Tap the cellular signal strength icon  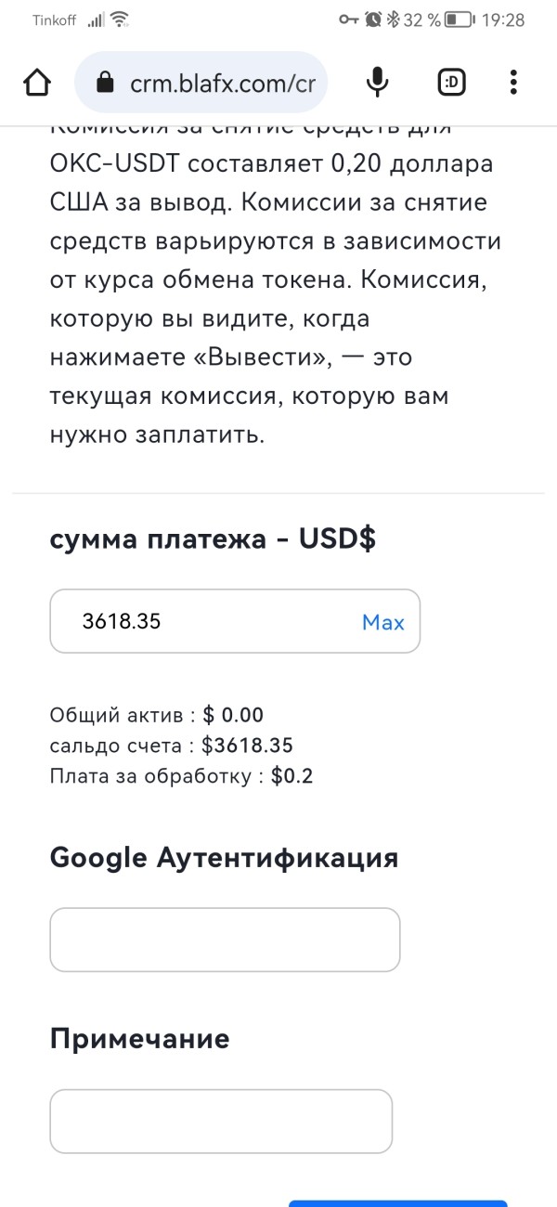click(96, 19)
